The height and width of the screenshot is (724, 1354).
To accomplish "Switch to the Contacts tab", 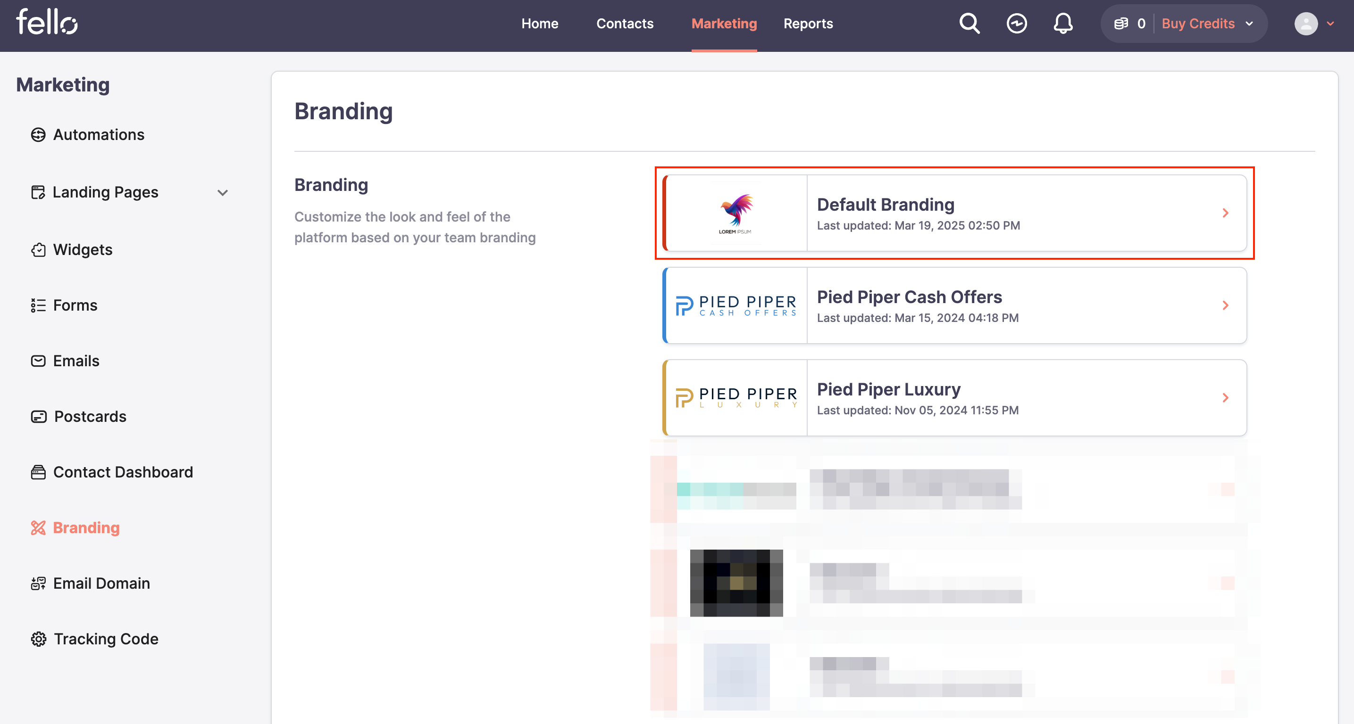I will [625, 24].
